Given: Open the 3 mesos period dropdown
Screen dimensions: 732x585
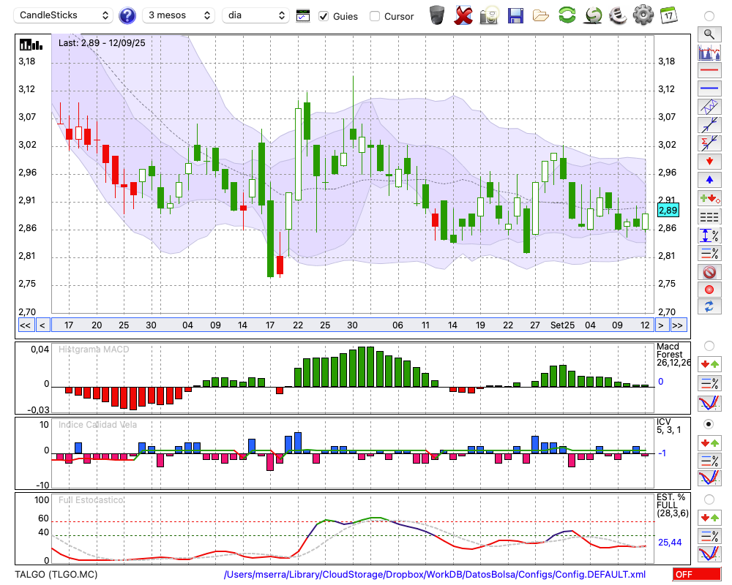Looking at the screenshot, I should [179, 15].
